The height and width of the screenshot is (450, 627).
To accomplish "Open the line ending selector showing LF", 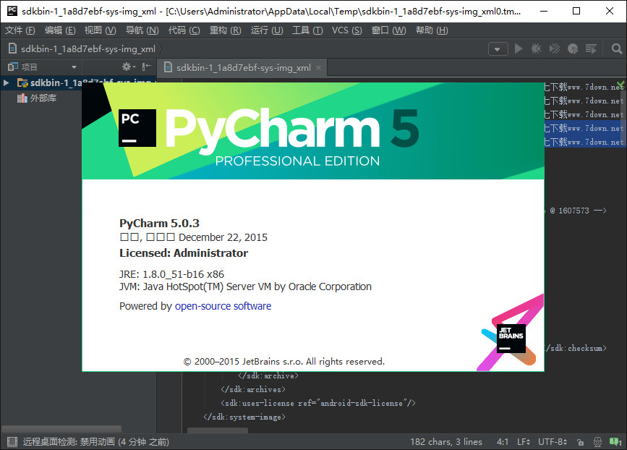I will tap(522, 441).
